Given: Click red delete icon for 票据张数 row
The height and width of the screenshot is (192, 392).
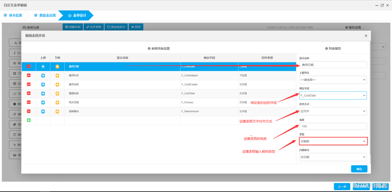Looking at the screenshot, I should click(x=29, y=93).
